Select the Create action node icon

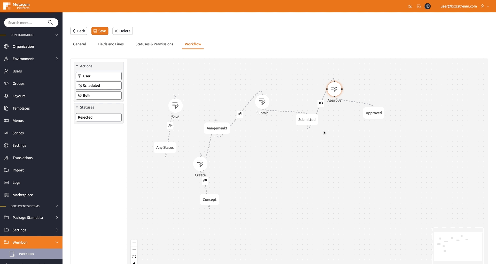tap(200, 164)
